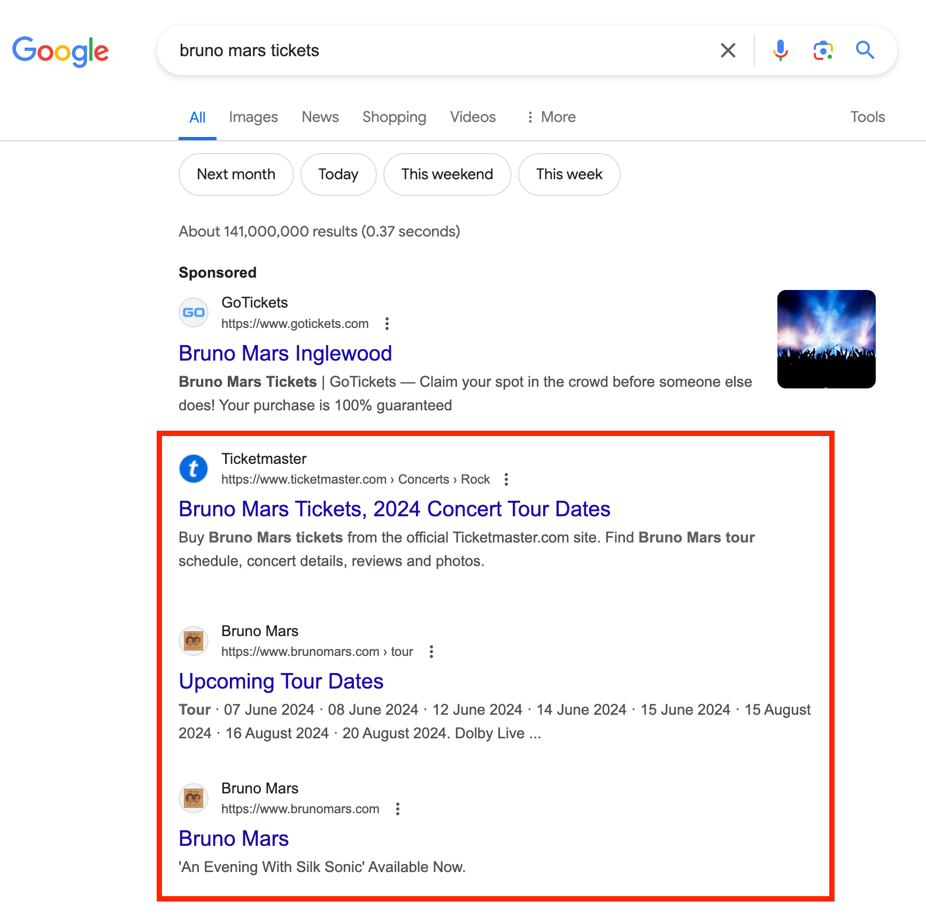Click the Ticketmaster site name
926x917 pixels.
tap(264, 459)
